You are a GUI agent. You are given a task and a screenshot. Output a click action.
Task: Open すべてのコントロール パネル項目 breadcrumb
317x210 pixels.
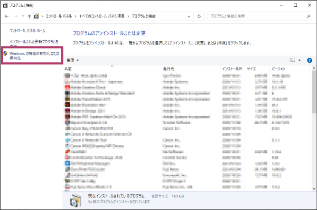tap(101, 16)
